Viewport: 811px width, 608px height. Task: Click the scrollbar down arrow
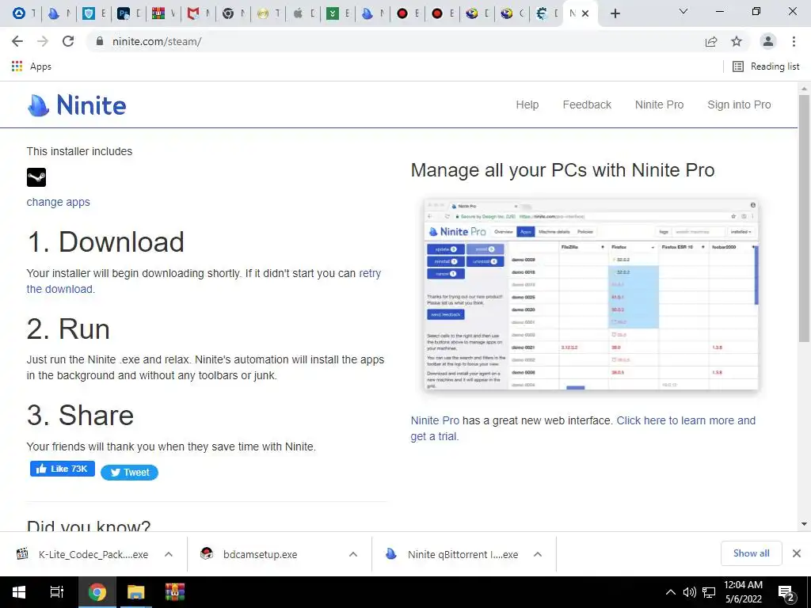coord(804,524)
